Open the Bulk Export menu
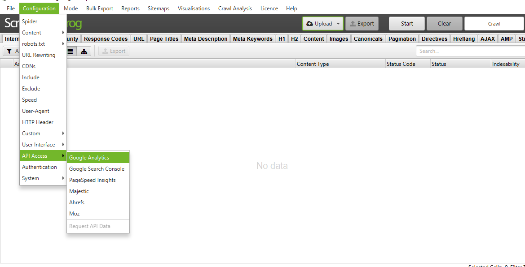Viewport: 525px width, 267px height. (100, 9)
